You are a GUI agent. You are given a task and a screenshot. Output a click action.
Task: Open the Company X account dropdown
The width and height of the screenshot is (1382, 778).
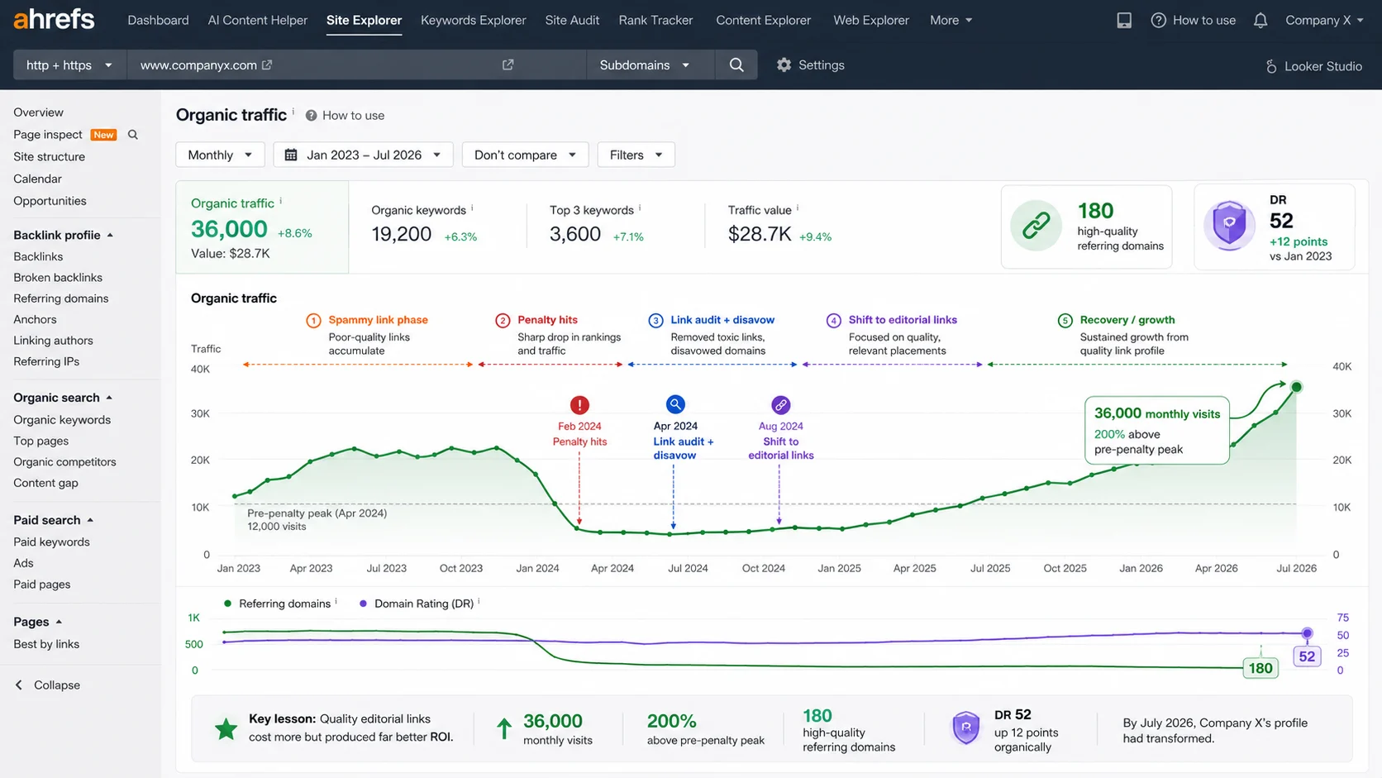1324,20
